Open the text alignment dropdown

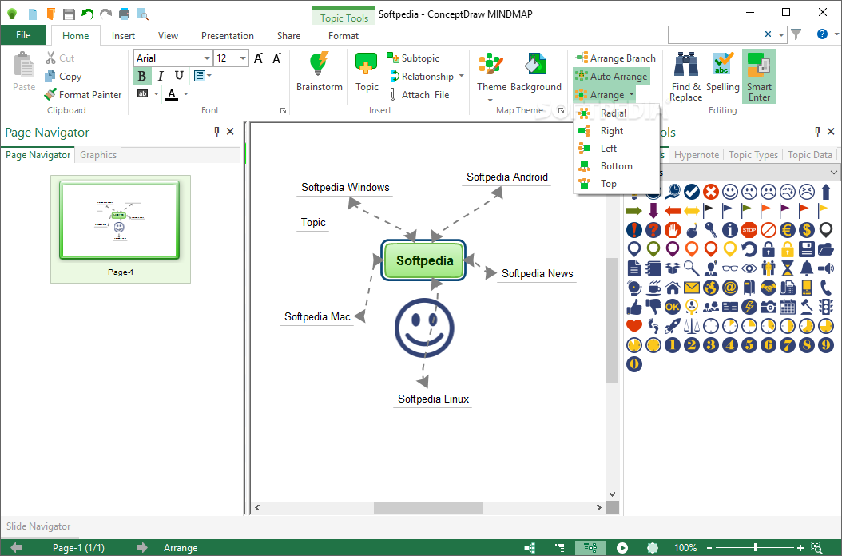pos(202,76)
